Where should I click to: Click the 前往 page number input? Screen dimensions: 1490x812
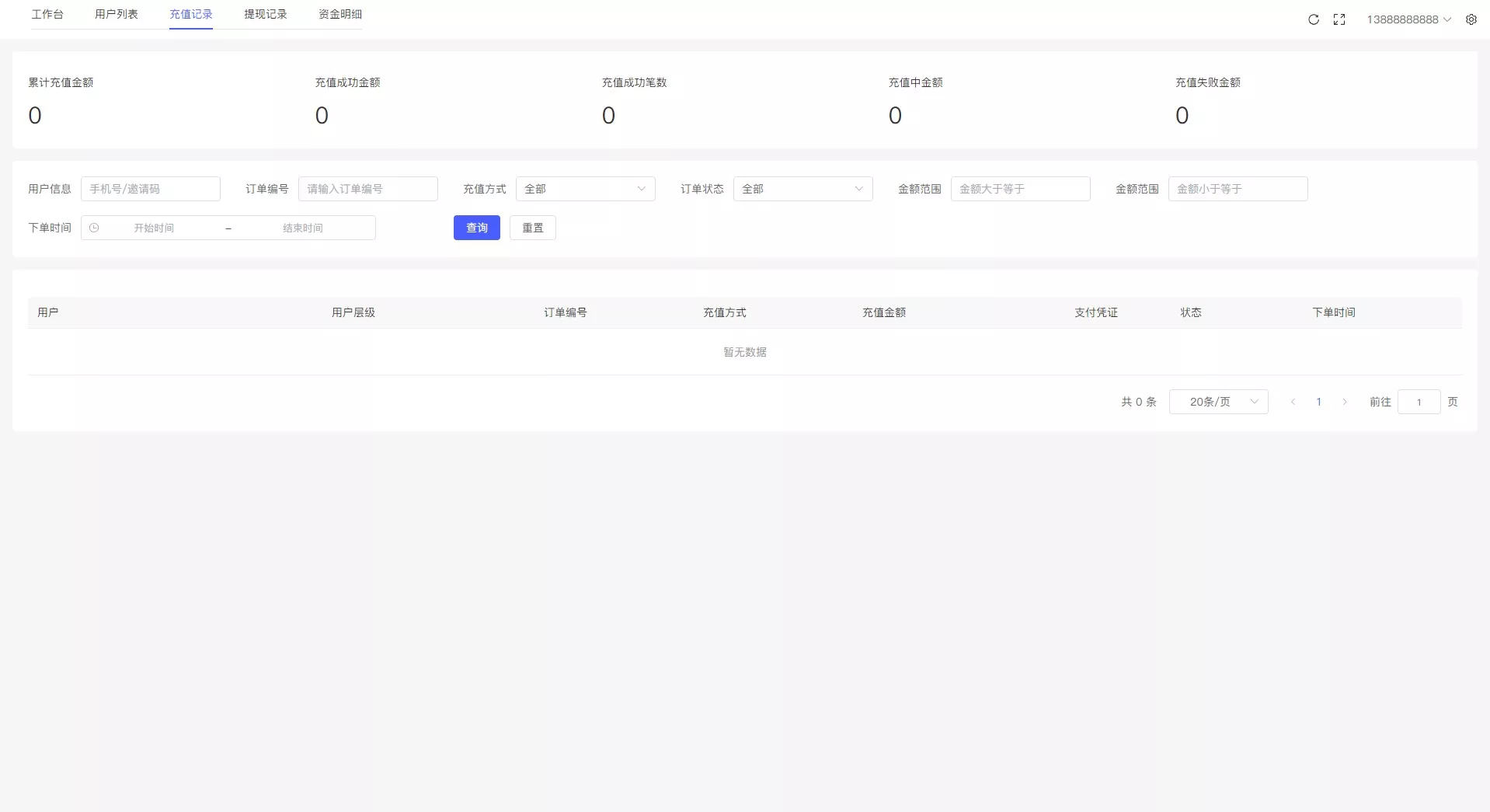[1419, 402]
